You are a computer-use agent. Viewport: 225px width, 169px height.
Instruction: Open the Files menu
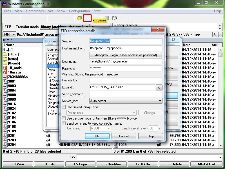[7, 11]
